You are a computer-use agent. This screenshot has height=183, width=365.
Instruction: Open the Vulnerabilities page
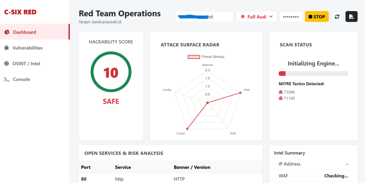pos(27,48)
